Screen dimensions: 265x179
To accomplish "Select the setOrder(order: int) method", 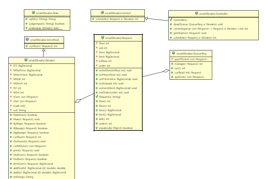I will 114,92.
